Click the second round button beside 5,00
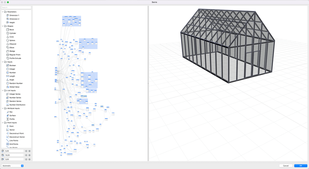309x169 pixels. pyautogui.click(x=30, y=151)
